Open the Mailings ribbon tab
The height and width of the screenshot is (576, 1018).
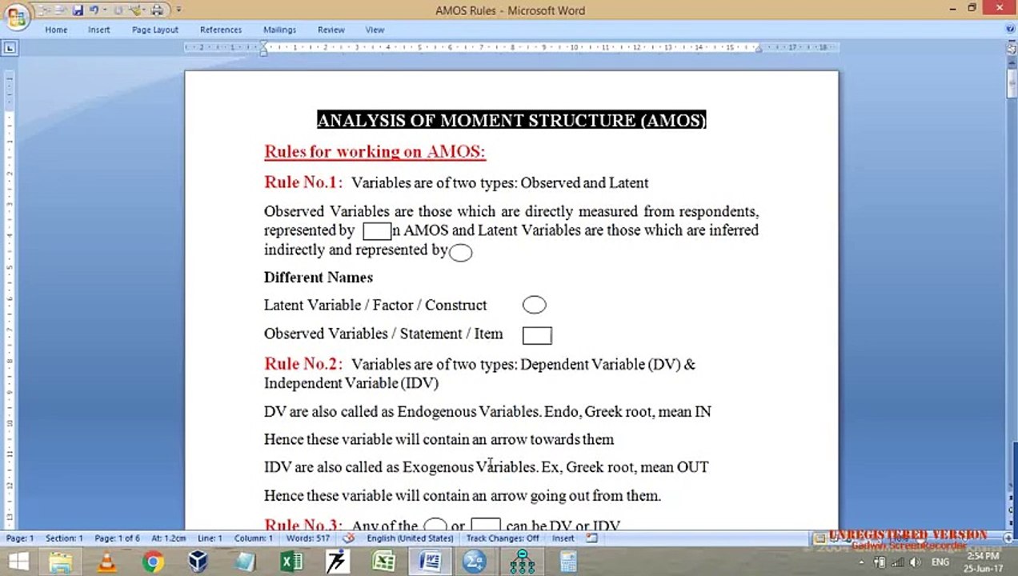point(280,30)
